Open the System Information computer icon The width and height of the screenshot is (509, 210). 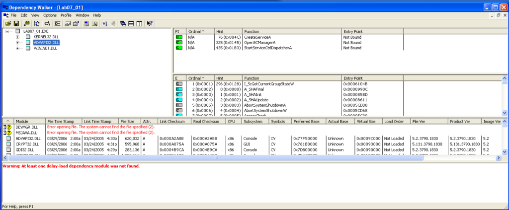pos(86,23)
